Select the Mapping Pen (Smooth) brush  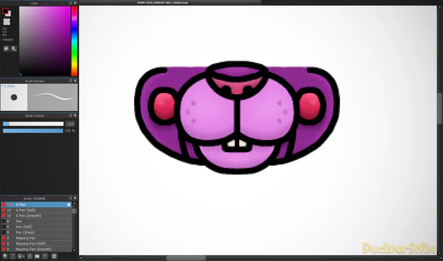click(x=36, y=249)
